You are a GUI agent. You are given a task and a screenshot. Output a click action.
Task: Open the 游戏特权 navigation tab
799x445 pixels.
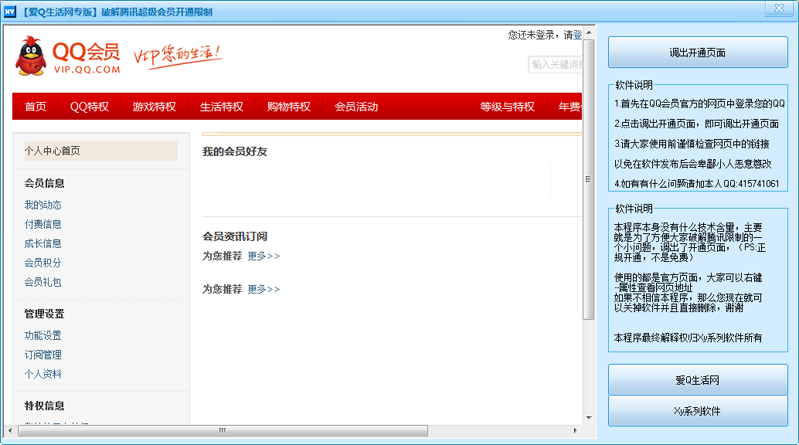pyautogui.click(x=155, y=107)
